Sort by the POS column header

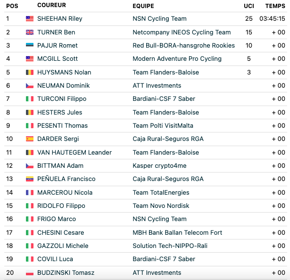click(12, 6)
